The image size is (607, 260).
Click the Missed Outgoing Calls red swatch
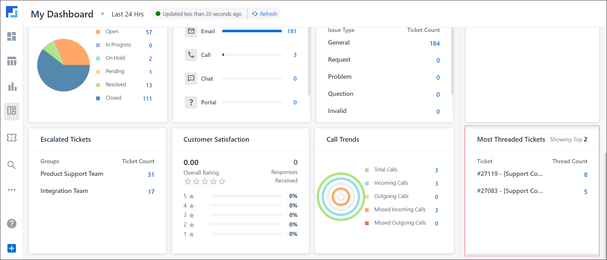click(x=367, y=223)
